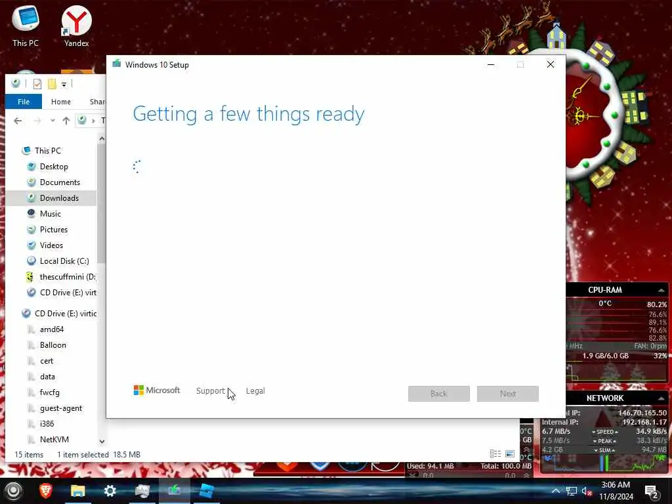Viewport: 672px width, 504px height.
Task: Select the Balloon folder in tree
Action: point(52,345)
